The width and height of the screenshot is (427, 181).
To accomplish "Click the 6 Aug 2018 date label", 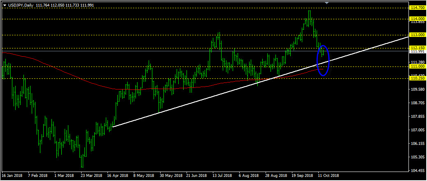I will click(x=249, y=175).
